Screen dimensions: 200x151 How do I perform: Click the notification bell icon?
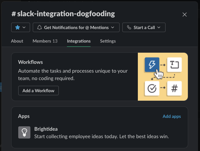click(40, 27)
